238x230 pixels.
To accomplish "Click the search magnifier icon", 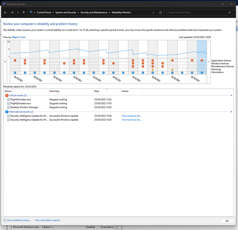I will click(230, 12).
